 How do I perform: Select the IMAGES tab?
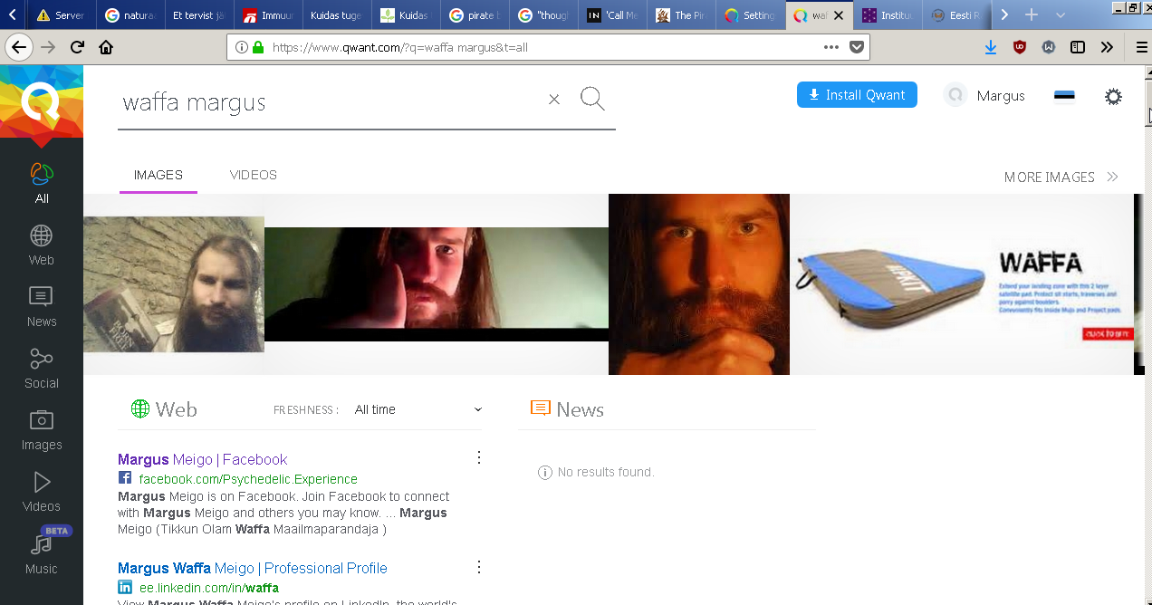(x=158, y=175)
